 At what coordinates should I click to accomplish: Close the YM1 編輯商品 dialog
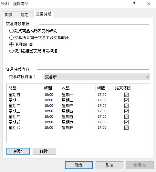click(149, 4)
